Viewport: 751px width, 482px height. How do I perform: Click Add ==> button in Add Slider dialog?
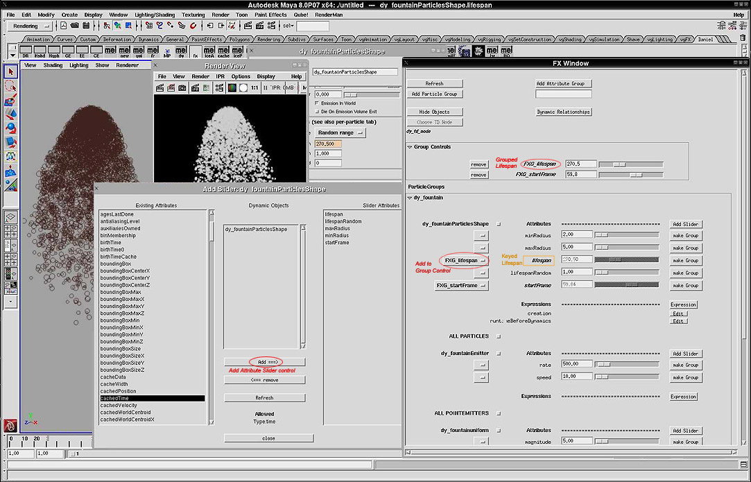(265, 362)
